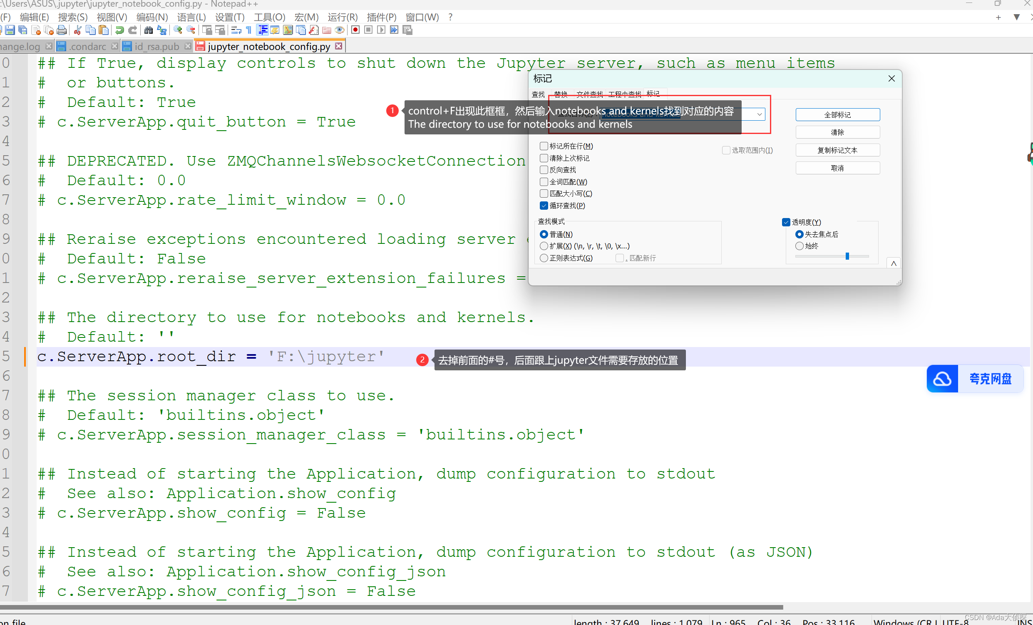
Task: Click 取消 button to close dialog
Action: (837, 168)
